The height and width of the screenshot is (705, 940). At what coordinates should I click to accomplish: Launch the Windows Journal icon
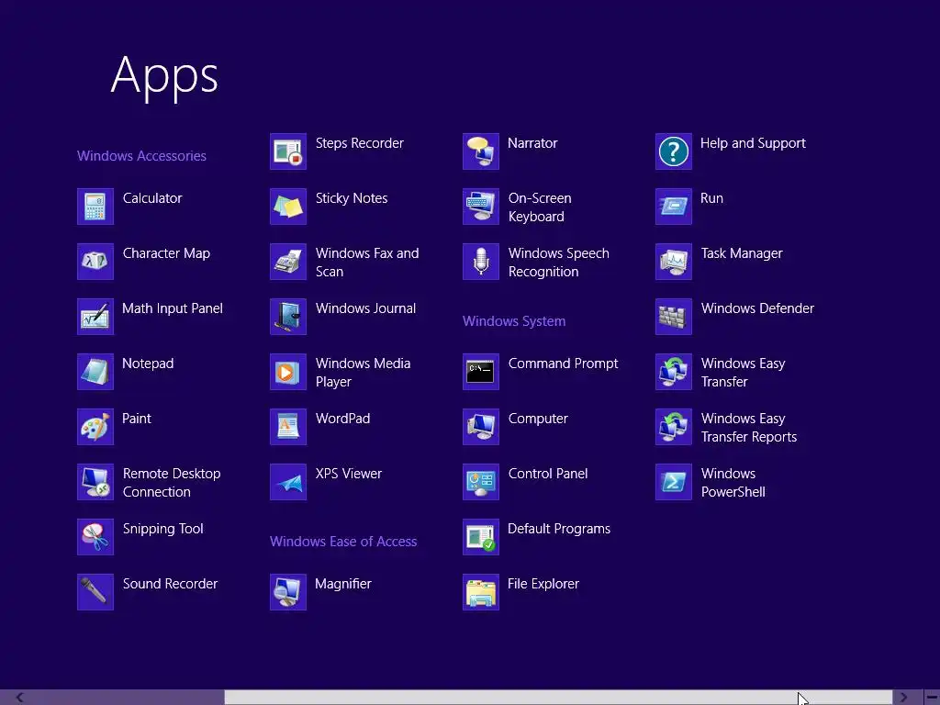pyautogui.click(x=288, y=317)
